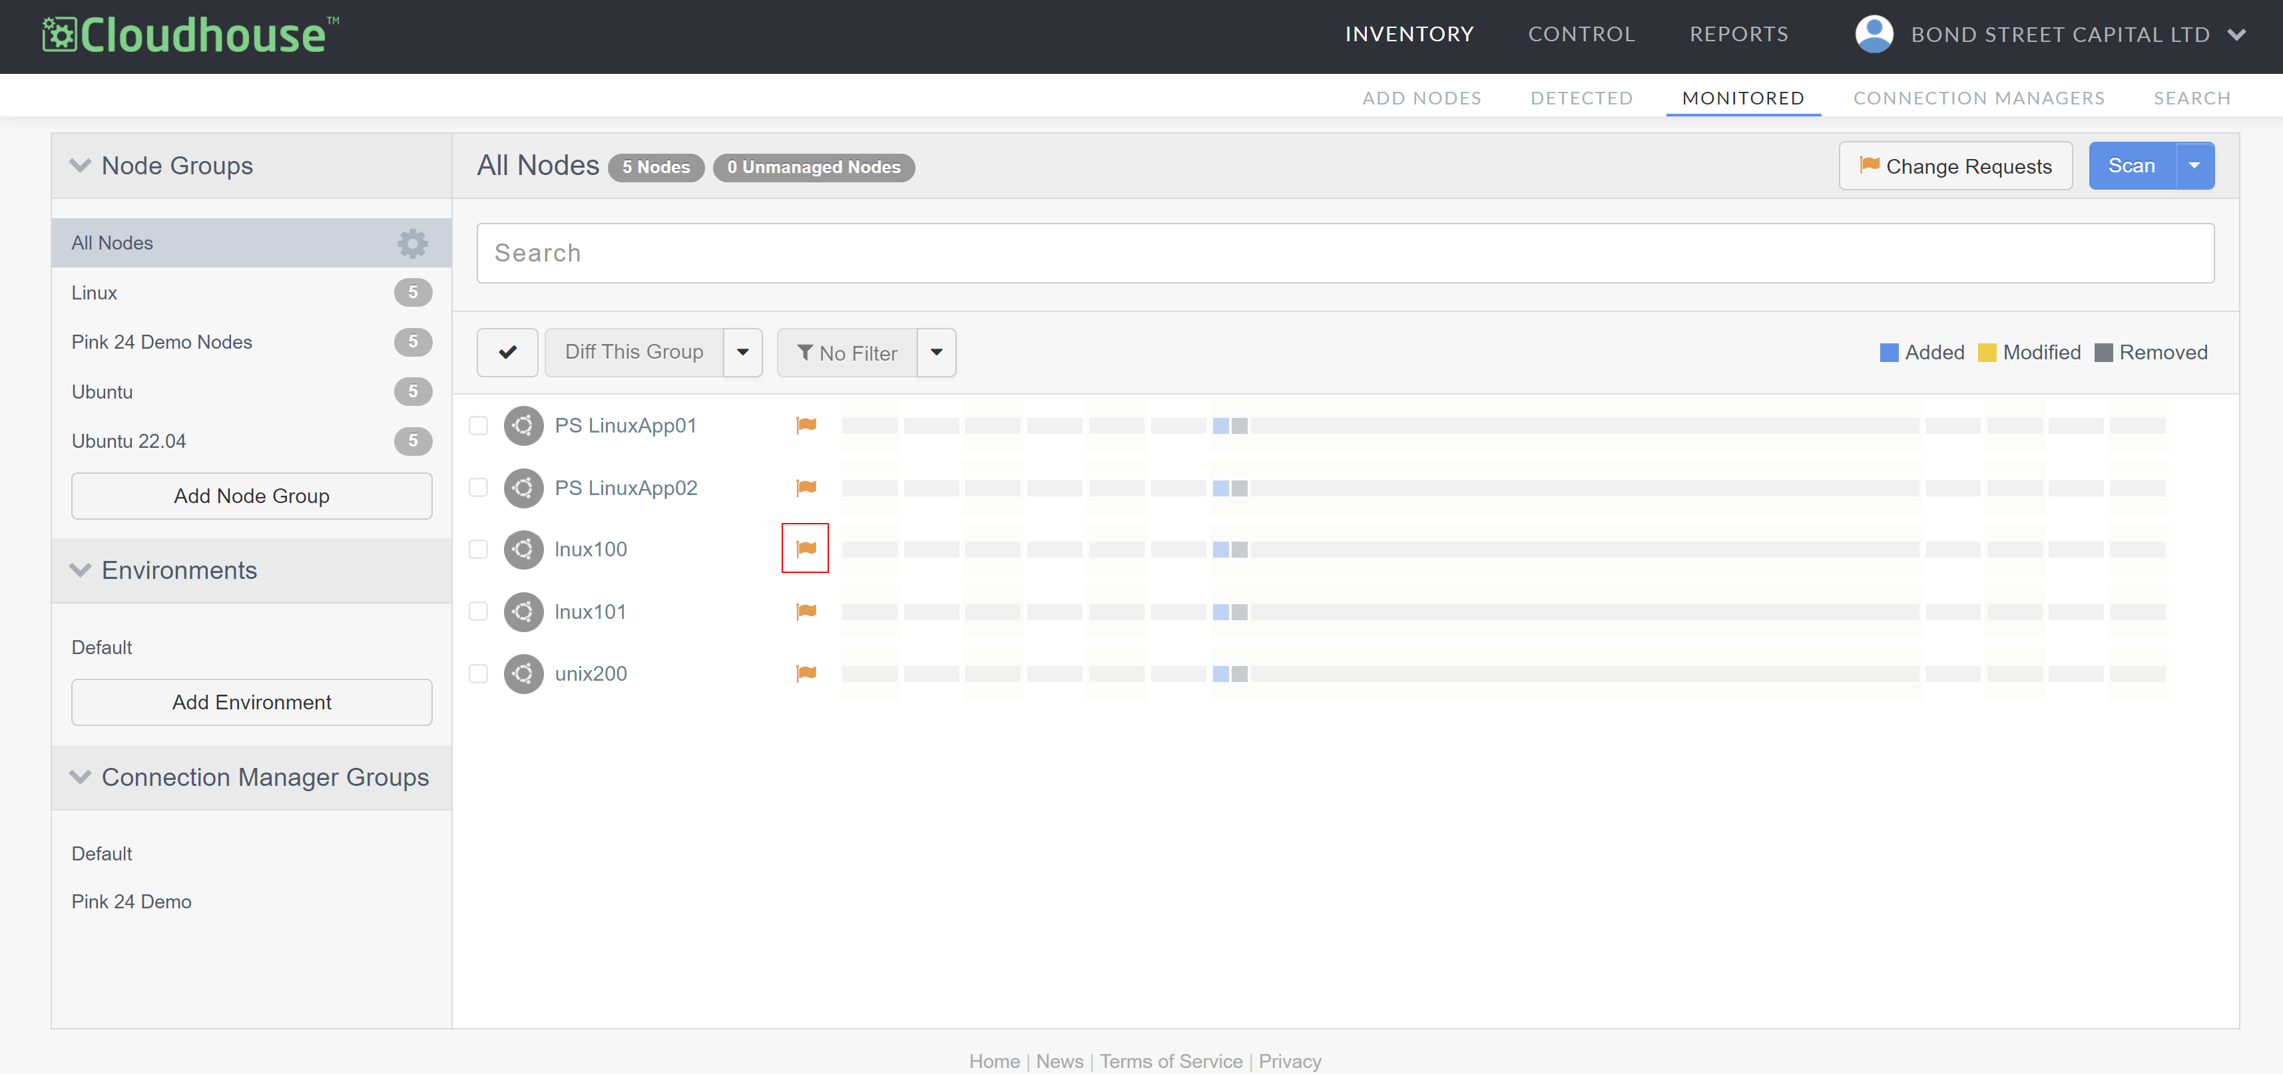Open the Terms of Service footer link
The image size is (2283, 1074).
[x=1170, y=1061]
